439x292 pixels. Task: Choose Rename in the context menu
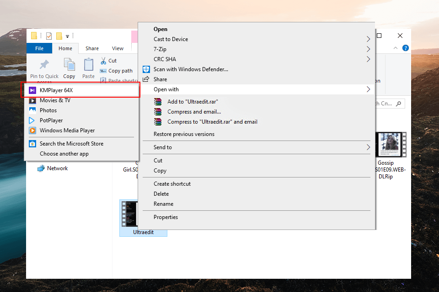coord(163,204)
